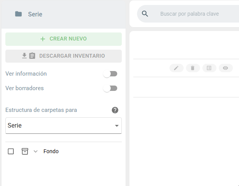
Task: Open the Serie folder structure dropdown
Action: pos(63,126)
